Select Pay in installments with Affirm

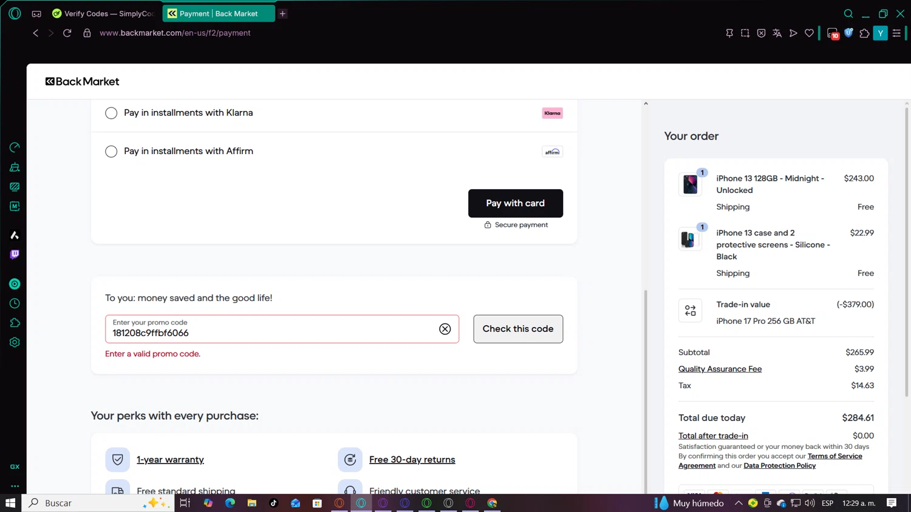coord(111,152)
